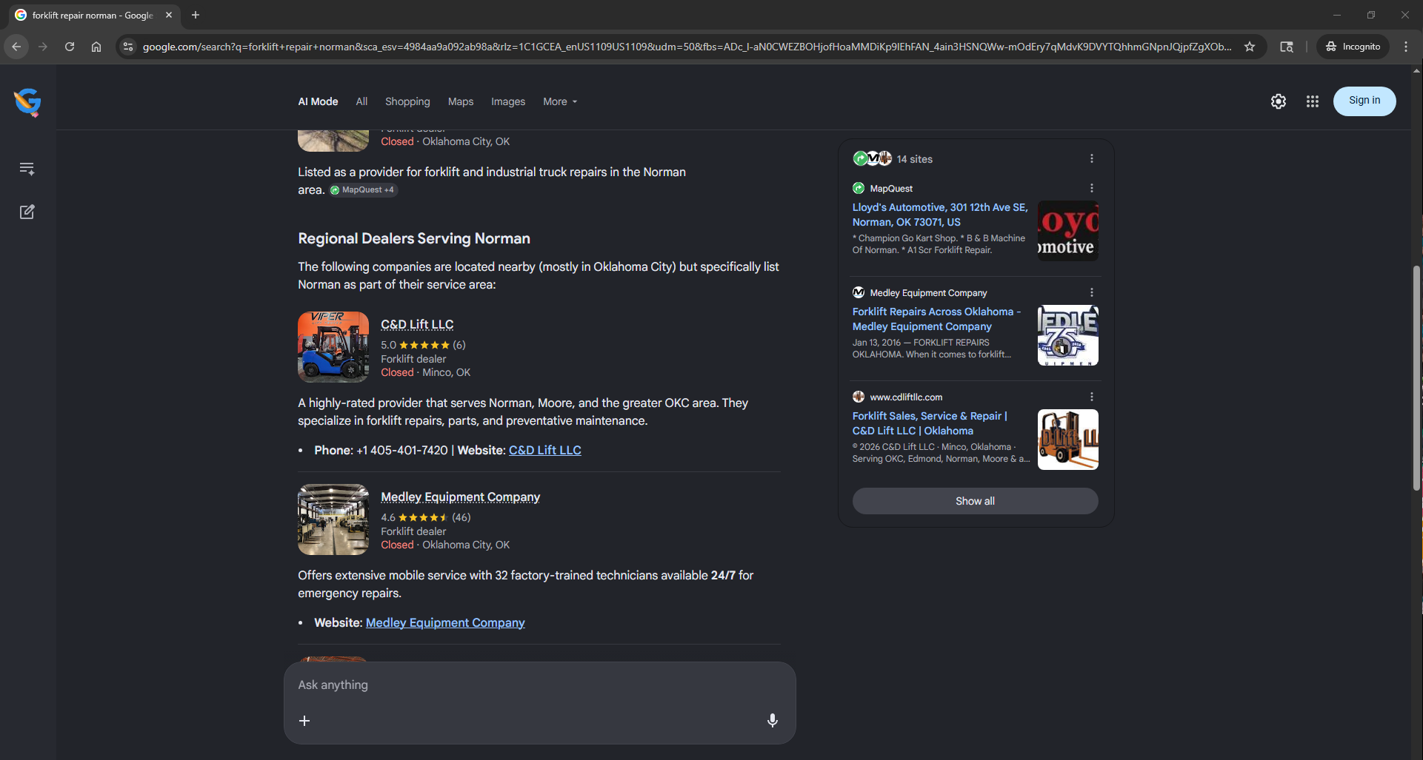Reload the page with refresh icon
The height and width of the screenshot is (760, 1423).
coord(70,47)
